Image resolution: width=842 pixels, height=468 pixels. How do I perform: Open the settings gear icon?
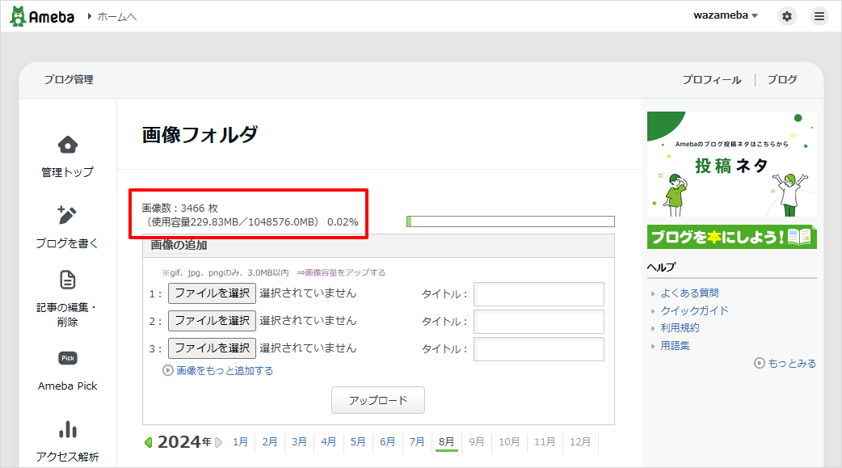[x=787, y=16]
